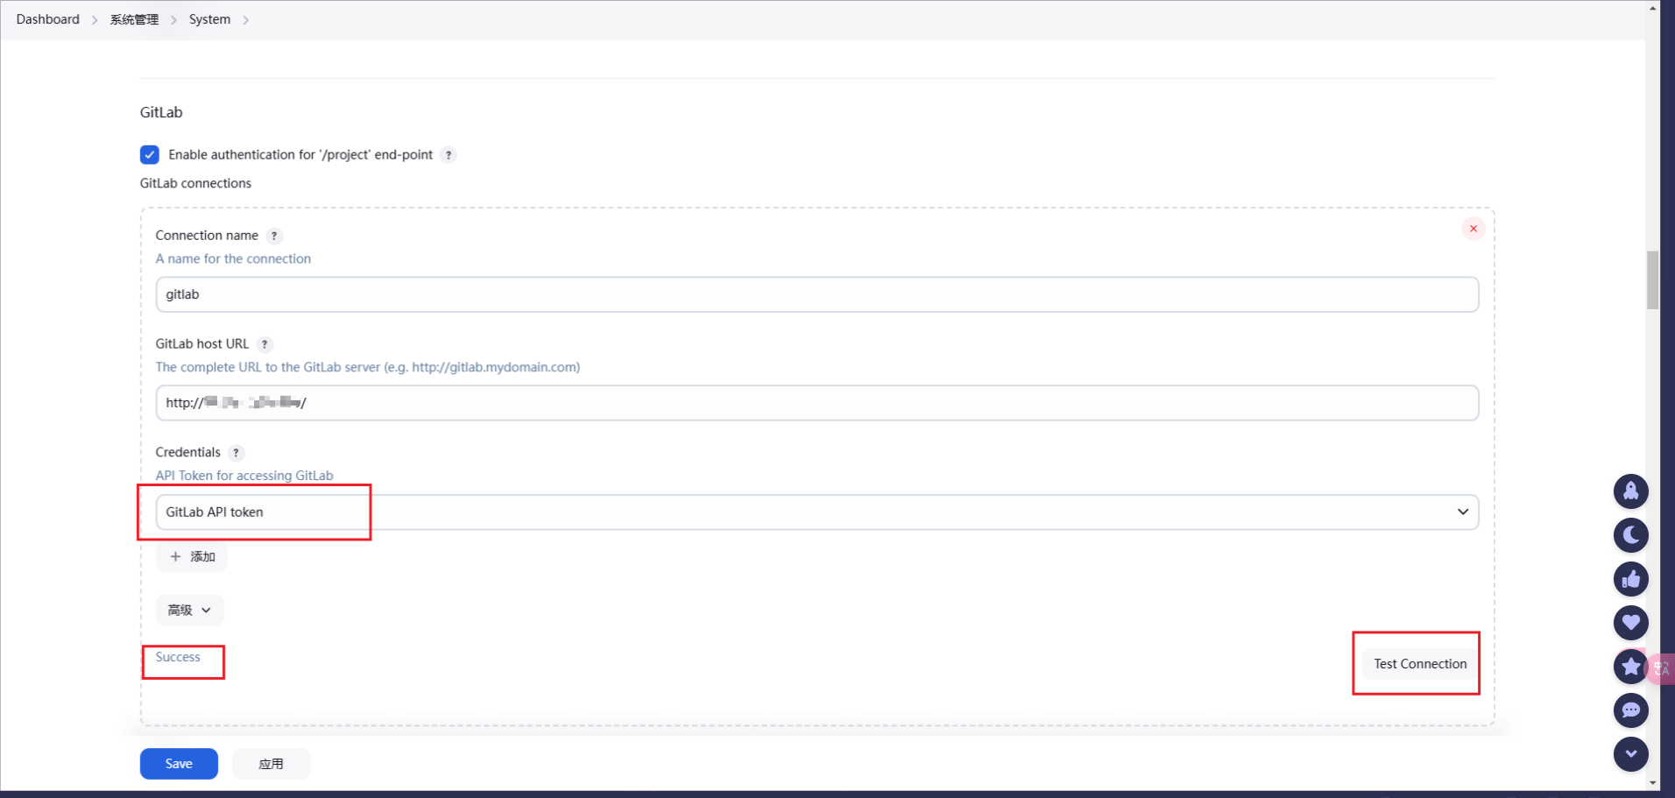This screenshot has height=798, width=1675.
Task: Expand the chevron after 系统管理 breadcrumb
Action: point(173,20)
